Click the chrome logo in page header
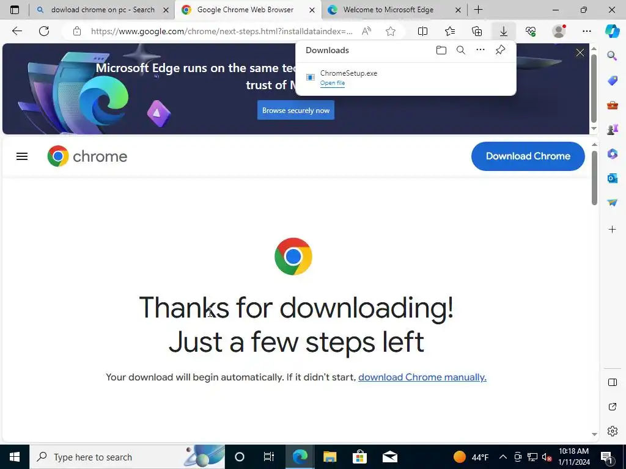The height and width of the screenshot is (469, 626). pyautogui.click(x=87, y=156)
